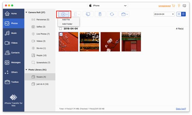Select Live Photos (7) album
Image resolution: width=192 pixels, height=115 pixels.
click(40, 34)
